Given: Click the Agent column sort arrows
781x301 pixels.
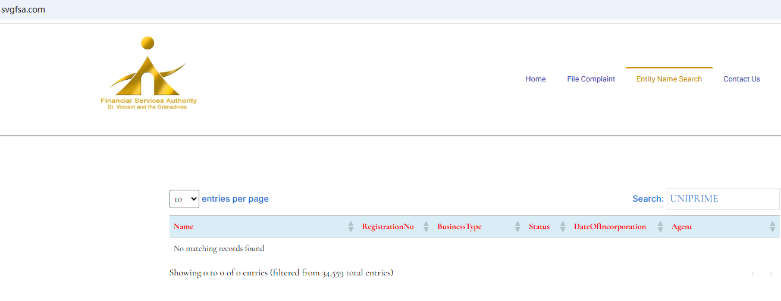Looking at the screenshot, I should click(773, 227).
